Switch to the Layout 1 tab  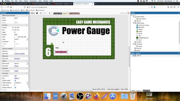tap(66, 13)
